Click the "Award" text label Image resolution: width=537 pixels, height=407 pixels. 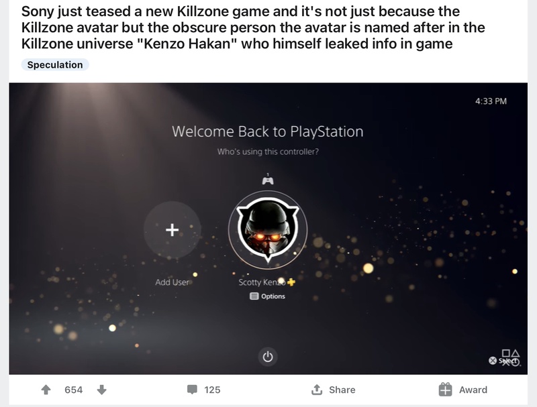[473, 390]
